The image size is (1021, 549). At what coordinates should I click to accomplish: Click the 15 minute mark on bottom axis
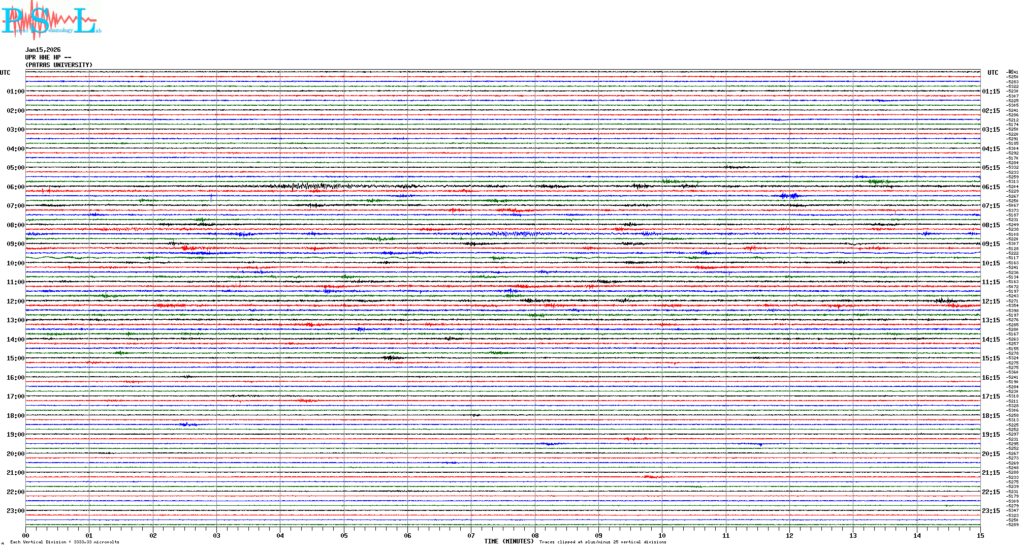980,536
